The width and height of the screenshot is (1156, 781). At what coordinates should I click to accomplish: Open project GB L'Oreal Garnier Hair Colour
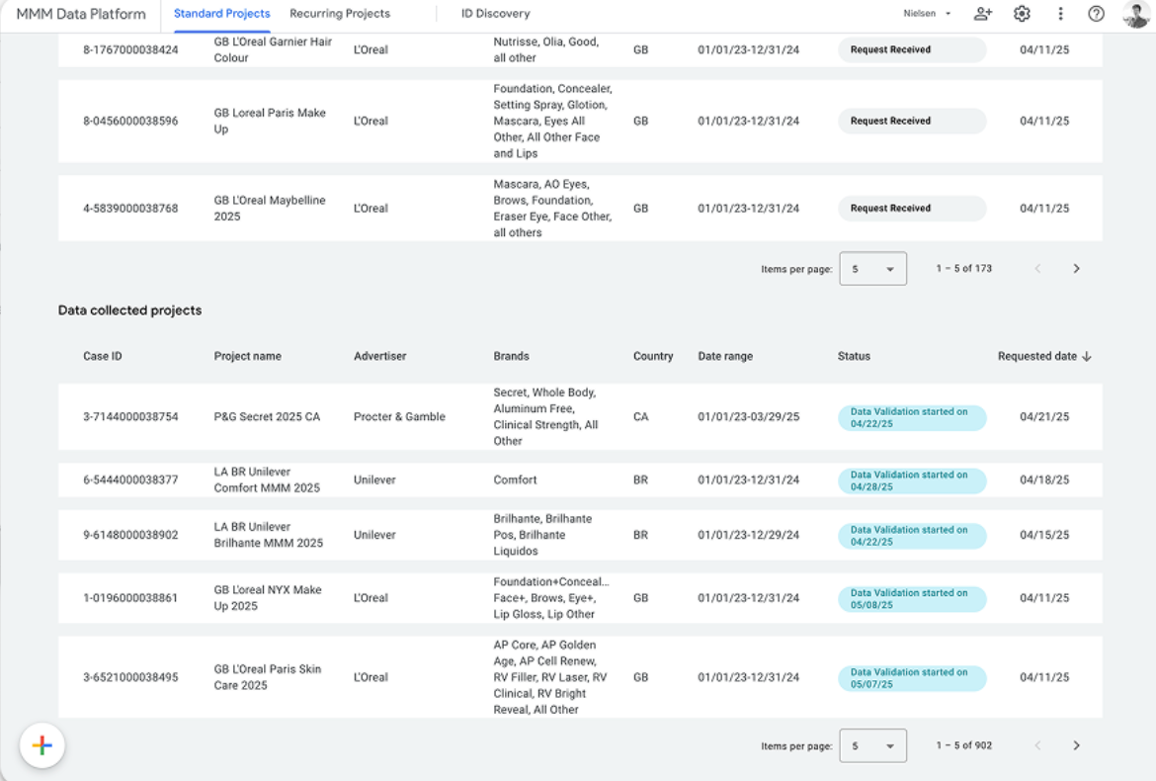pyautogui.click(x=273, y=49)
